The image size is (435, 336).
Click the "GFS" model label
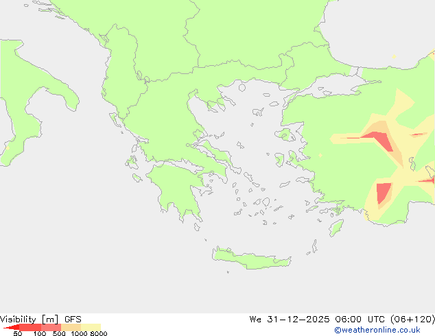[x=73, y=320]
